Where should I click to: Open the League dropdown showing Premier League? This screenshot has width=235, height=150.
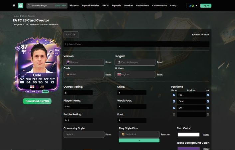[x=135, y=62]
